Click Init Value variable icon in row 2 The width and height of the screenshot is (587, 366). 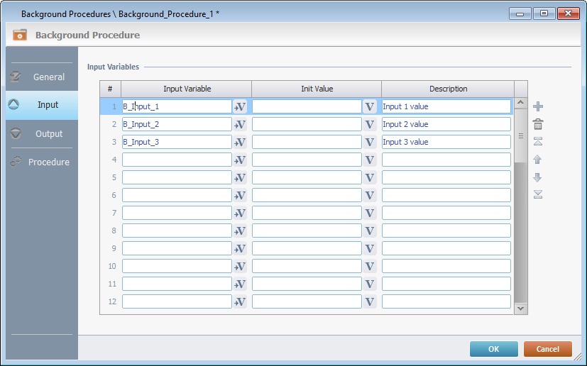(369, 124)
